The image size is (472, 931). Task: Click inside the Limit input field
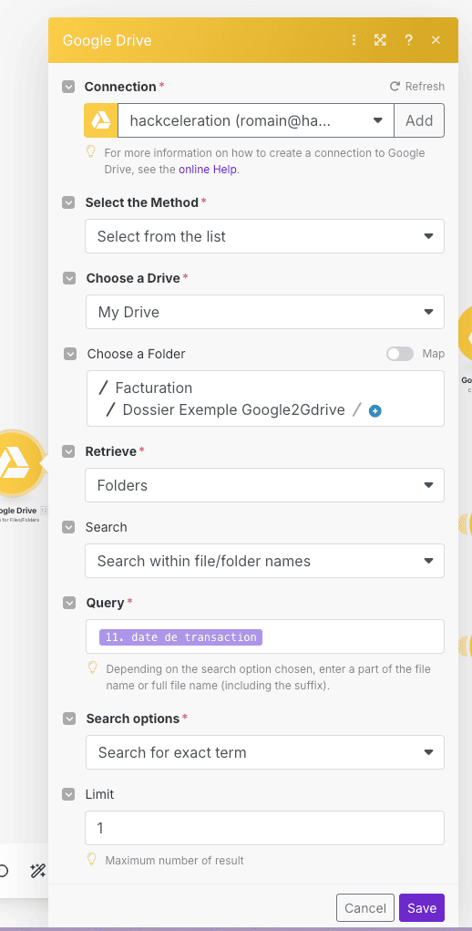coord(264,828)
